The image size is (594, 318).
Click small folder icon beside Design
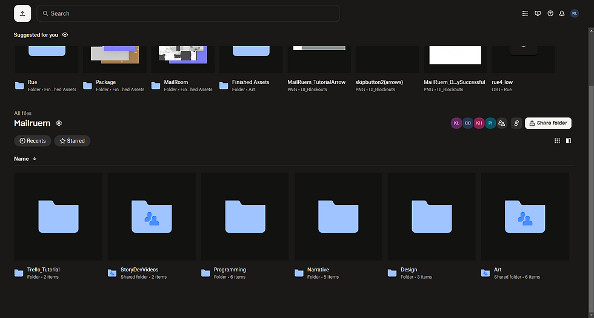pos(392,273)
